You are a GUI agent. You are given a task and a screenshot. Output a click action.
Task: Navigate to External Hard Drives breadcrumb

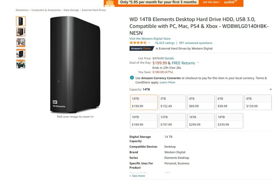(x=94, y=10)
